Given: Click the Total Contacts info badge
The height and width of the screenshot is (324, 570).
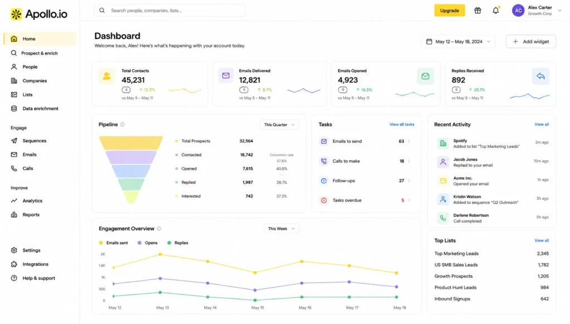Looking at the screenshot, I should (x=126, y=89).
